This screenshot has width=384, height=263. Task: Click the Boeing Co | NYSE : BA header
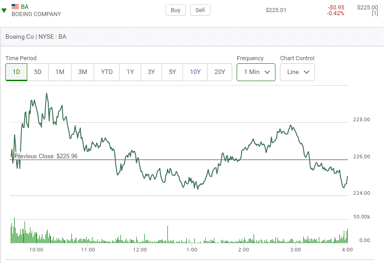pos(36,37)
